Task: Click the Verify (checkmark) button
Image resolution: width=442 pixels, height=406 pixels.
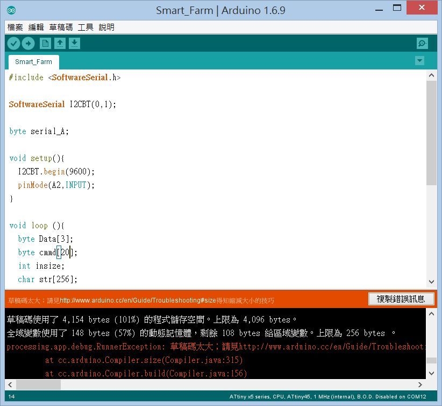Action: [13, 44]
